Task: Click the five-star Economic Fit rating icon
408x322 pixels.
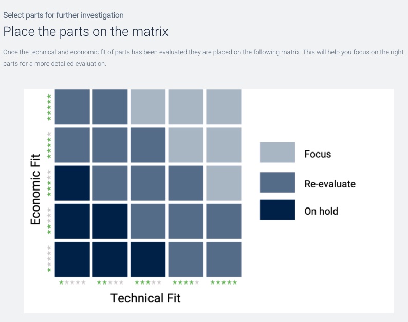Action: (x=49, y=107)
